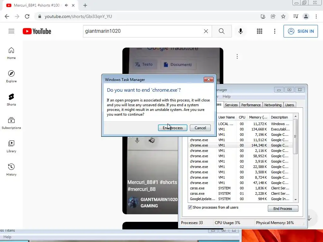Click the SIGN IN button

[x=301, y=31]
